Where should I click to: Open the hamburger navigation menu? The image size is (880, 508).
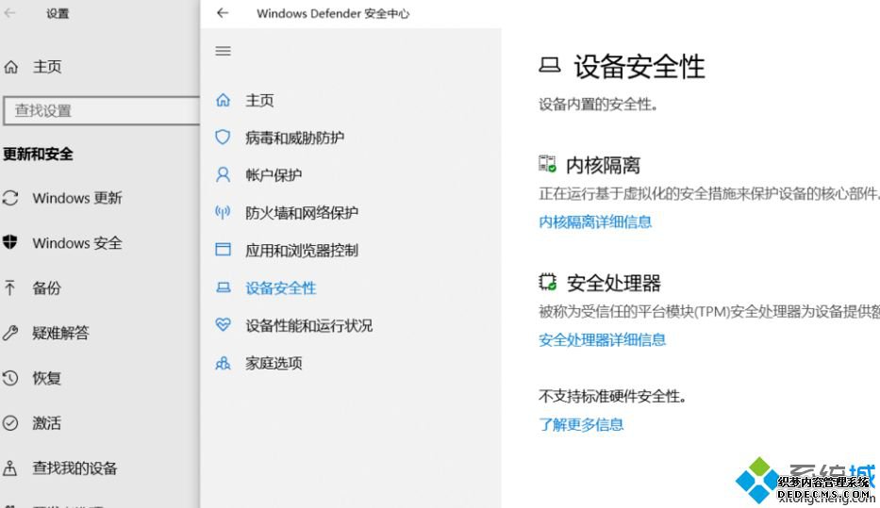223,51
